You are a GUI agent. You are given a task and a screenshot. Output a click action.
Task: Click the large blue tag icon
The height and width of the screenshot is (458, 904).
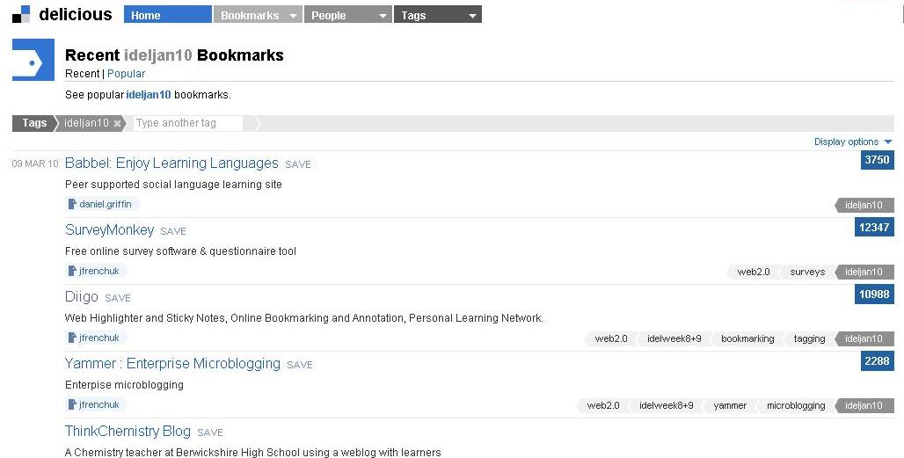(x=33, y=60)
